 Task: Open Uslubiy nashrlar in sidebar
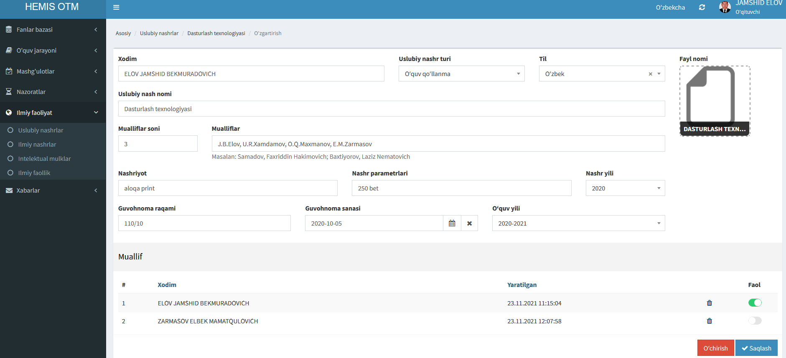coord(41,130)
